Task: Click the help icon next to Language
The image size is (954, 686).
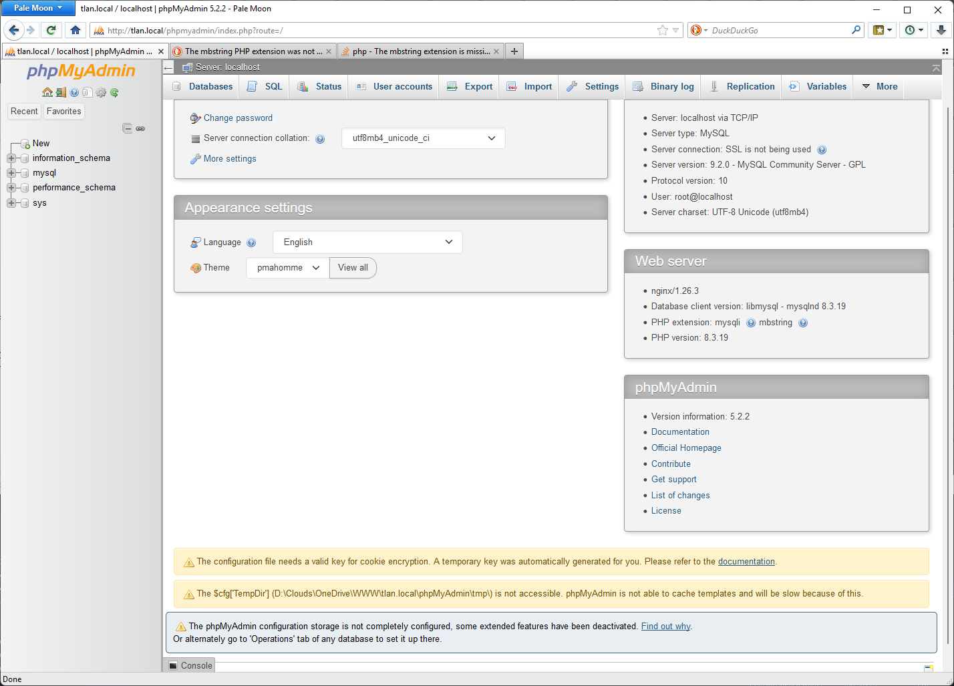Action: coord(251,242)
